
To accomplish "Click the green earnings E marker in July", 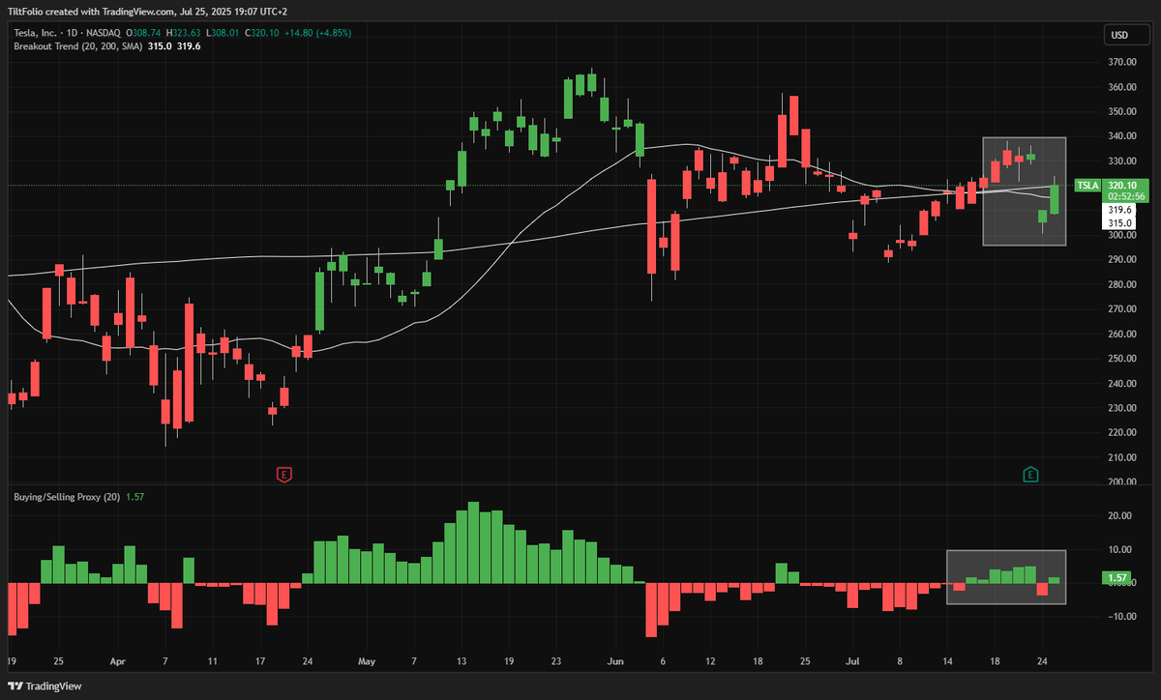I will (x=1030, y=474).
